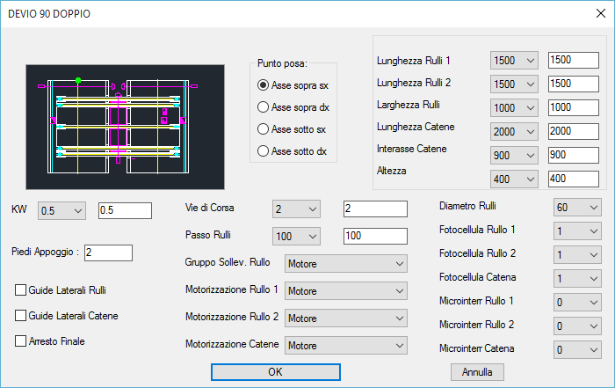Image resolution: width=615 pixels, height=388 pixels.
Task: Click Vie di Corsa text field
Action: pyautogui.click(x=375, y=209)
